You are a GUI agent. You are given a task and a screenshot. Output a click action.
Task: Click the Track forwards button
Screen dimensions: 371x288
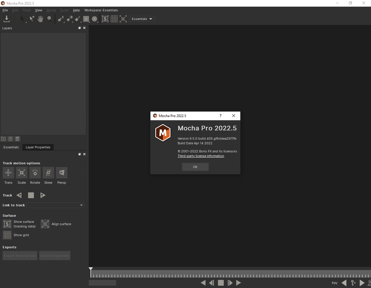point(43,195)
